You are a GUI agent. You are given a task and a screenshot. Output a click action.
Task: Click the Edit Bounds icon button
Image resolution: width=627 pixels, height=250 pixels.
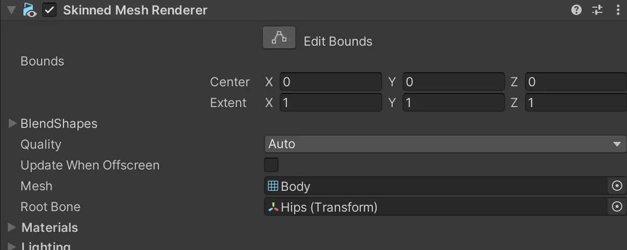(279, 38)
